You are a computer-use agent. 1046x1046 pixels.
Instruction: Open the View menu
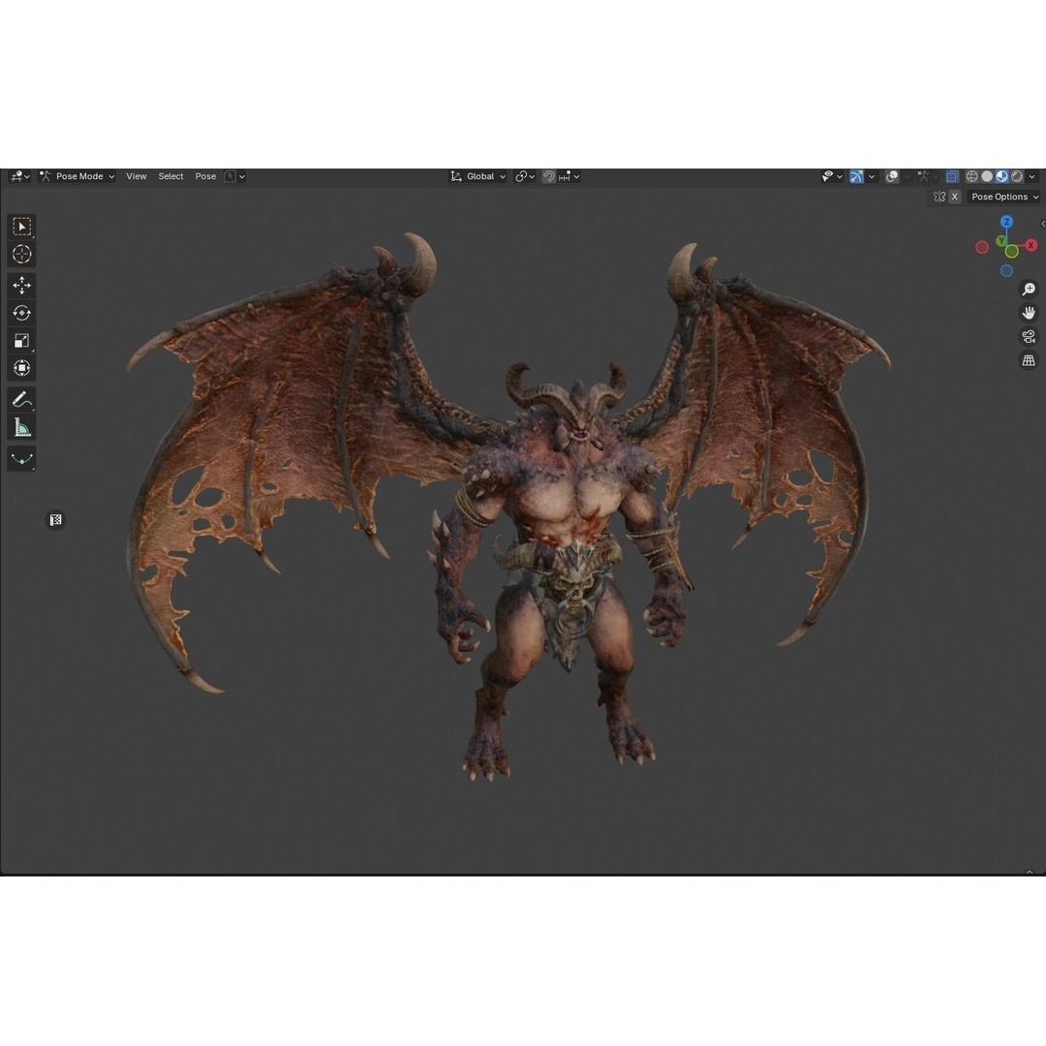click(x=137, y=176)
